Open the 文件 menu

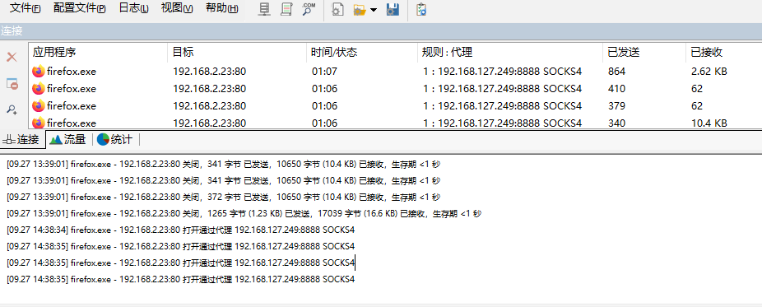(x=26, y=8)
